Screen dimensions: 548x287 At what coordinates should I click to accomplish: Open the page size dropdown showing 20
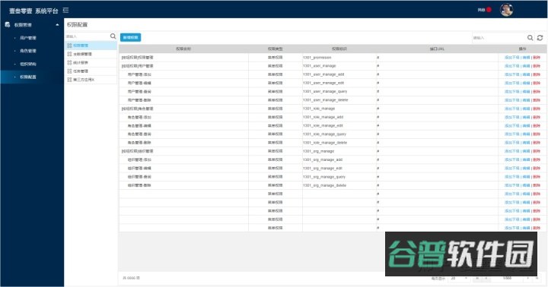459,279
